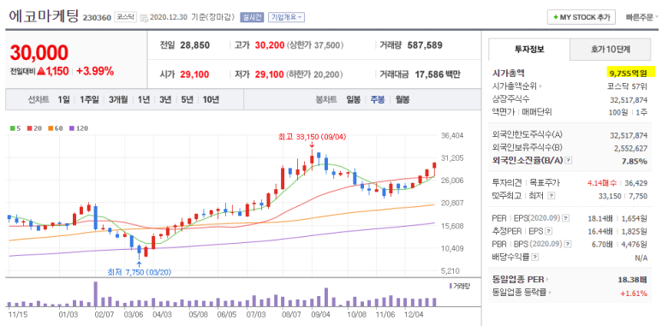Click the 코스닥 market label
The image size is (662, 326).
[x=125, y=17]
